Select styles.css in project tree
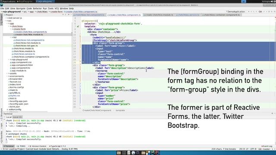 pyautogui.click(x=15, y=96)
